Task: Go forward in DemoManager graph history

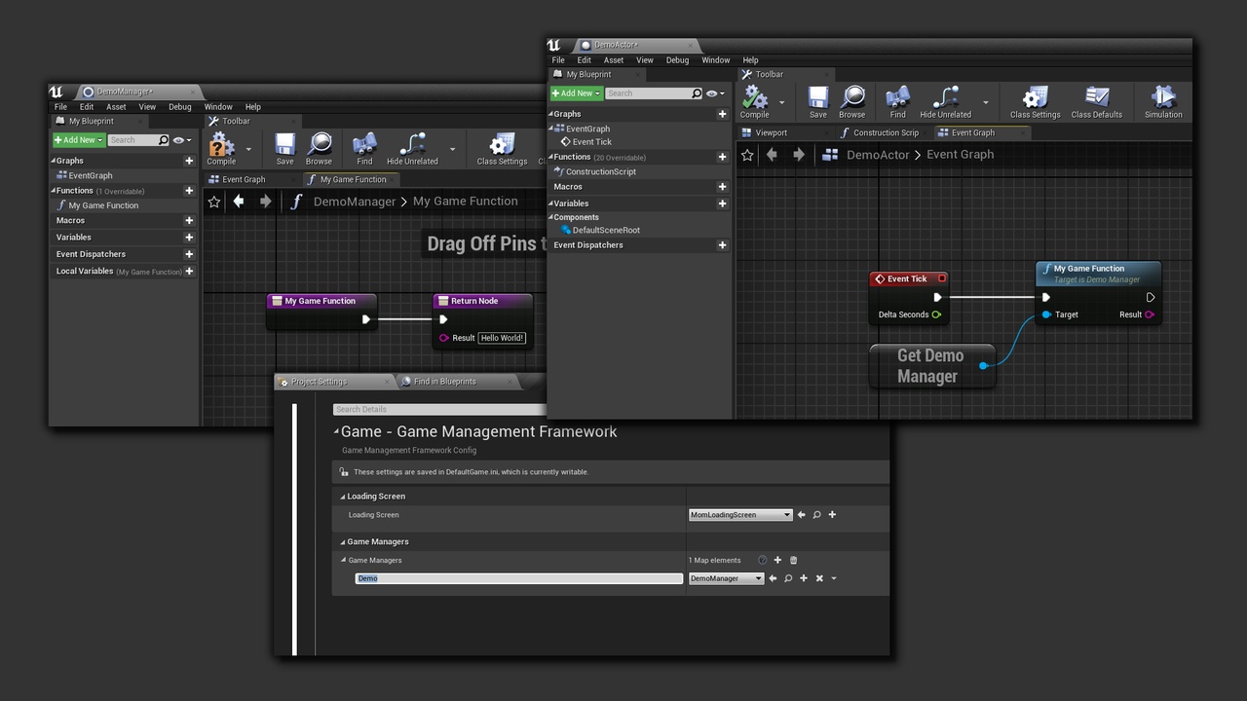Action: (265, 202)
